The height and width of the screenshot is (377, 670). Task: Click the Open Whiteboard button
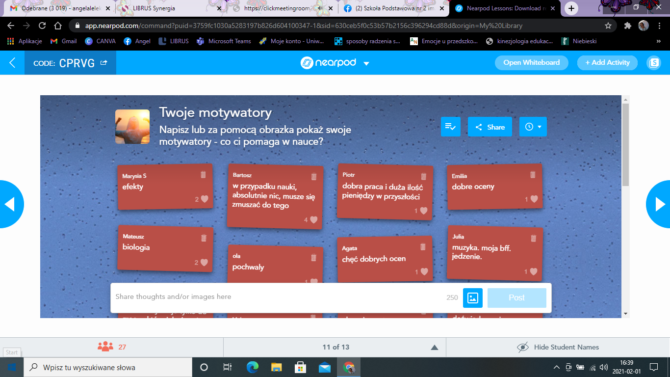(x=531, y=62)
